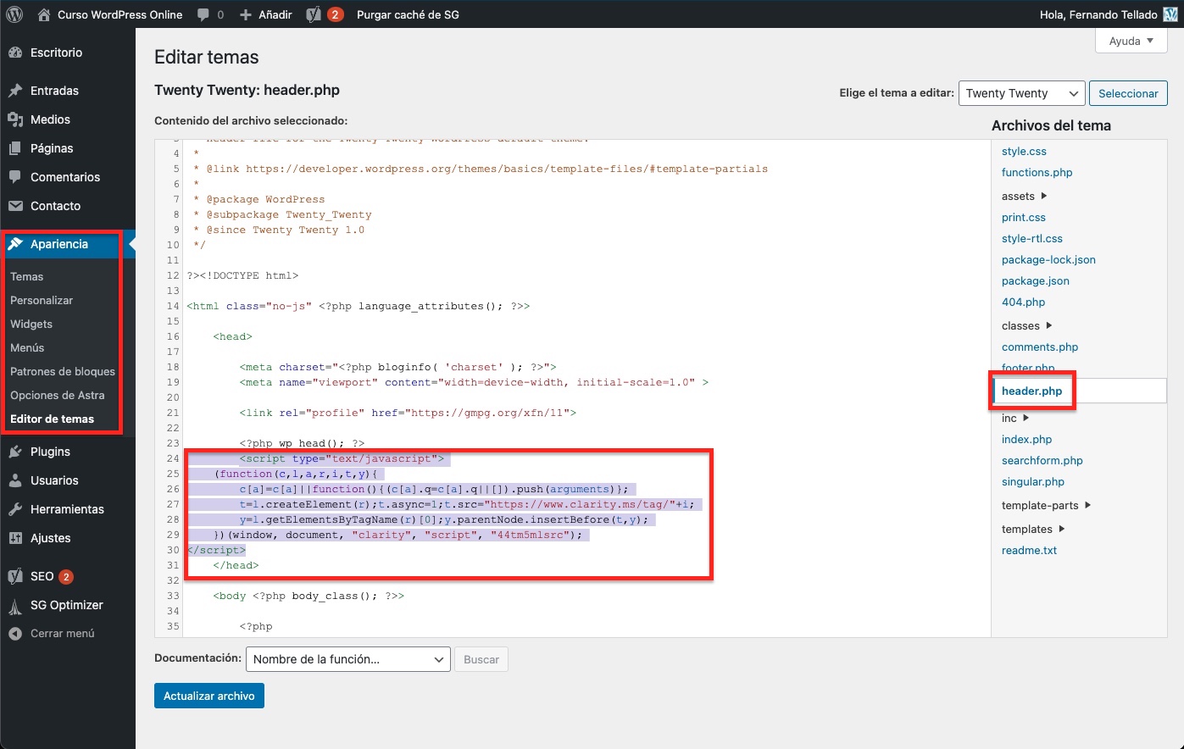
Task: Open Herramientas tools section
Action: coord(67,509)
